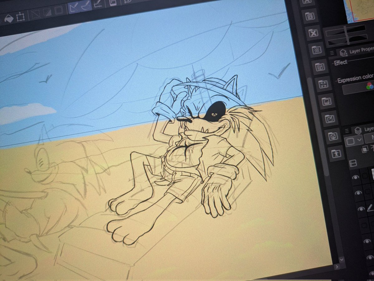
Task: Click the Show selection border icon
Action: click(59, 10)
